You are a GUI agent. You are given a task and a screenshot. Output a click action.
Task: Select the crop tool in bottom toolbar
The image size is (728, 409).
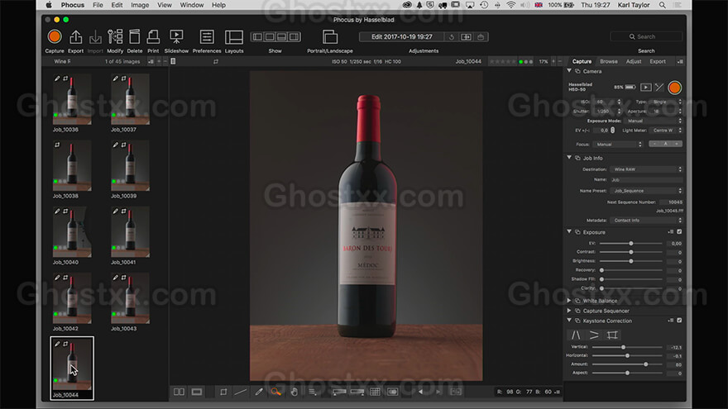[223, 392]
